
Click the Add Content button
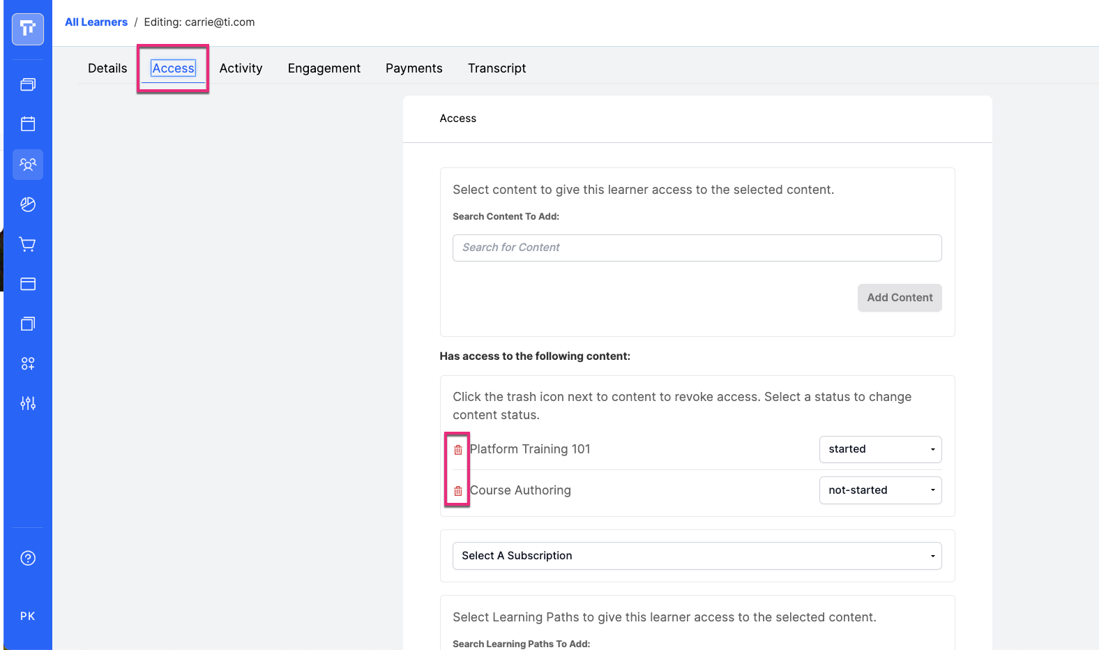pyautogui.click(x=900, y=298)
